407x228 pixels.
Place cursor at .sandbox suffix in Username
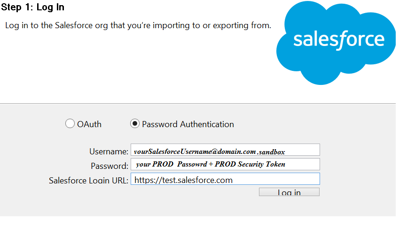point(272,152)
